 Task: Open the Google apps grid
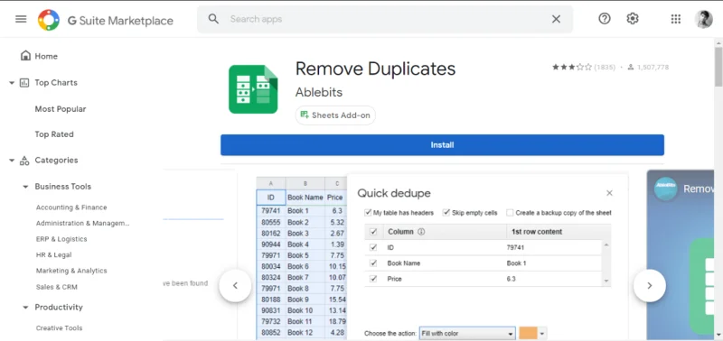click(675, 19)
